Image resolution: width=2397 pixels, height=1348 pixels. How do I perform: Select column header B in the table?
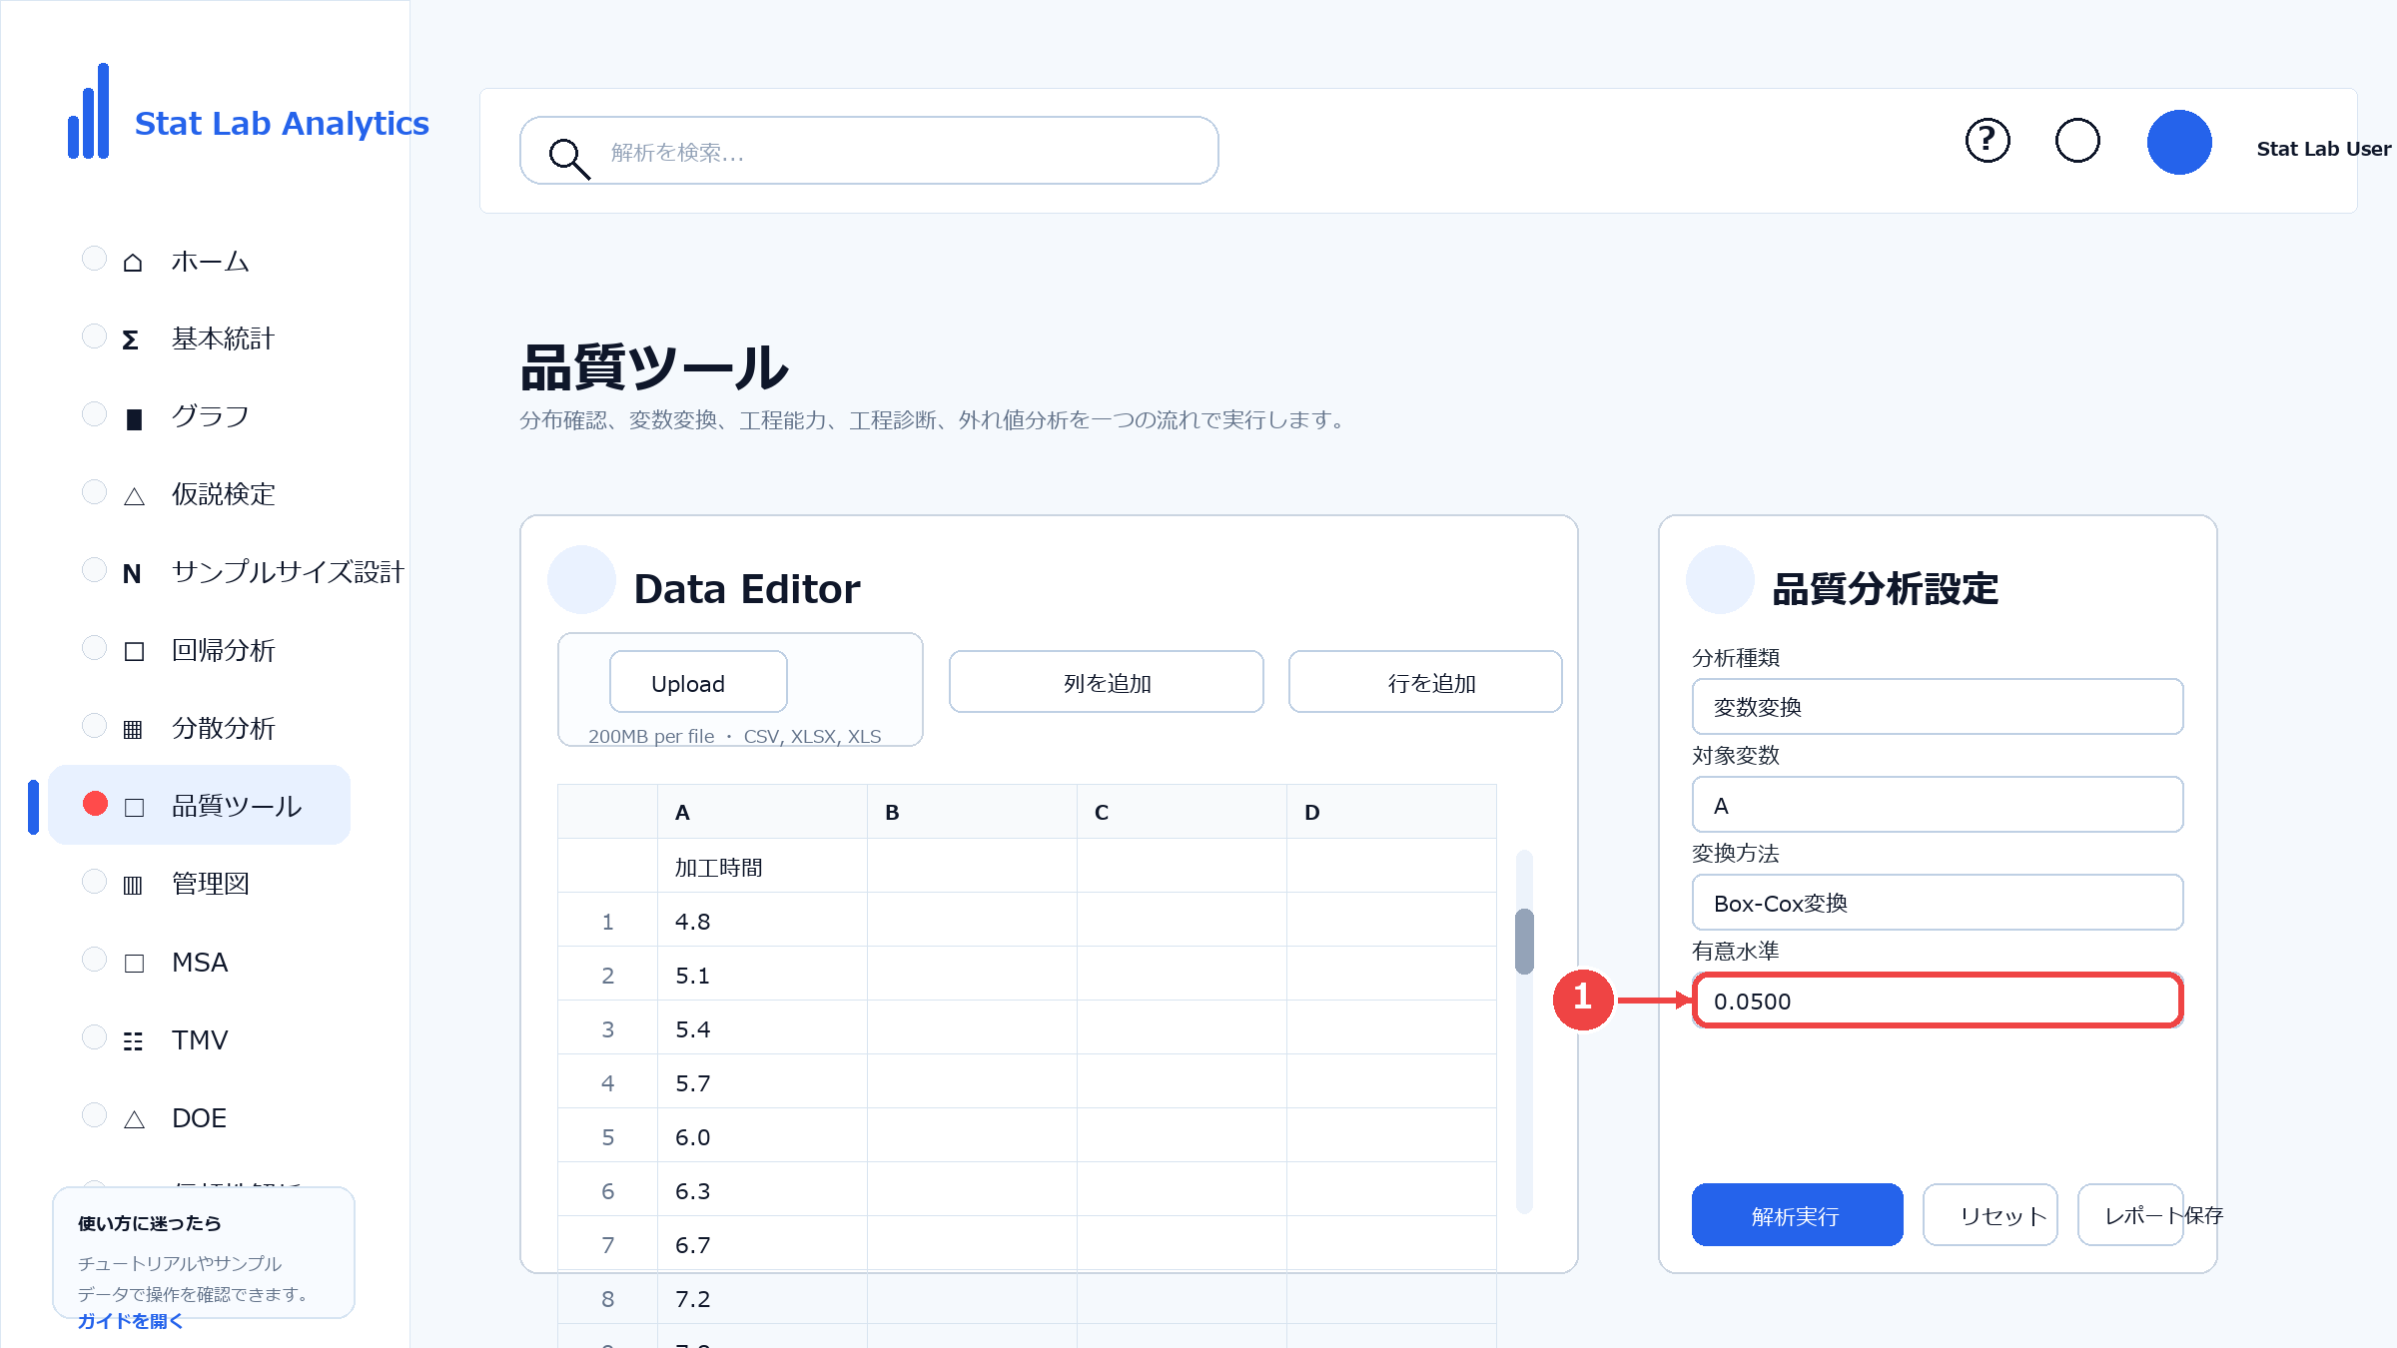[x=972, y=812]
